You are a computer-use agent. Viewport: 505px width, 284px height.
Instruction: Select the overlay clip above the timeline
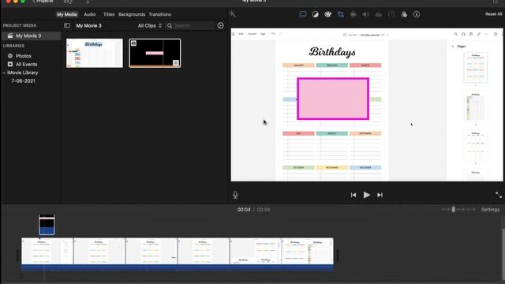pos(47,225)
